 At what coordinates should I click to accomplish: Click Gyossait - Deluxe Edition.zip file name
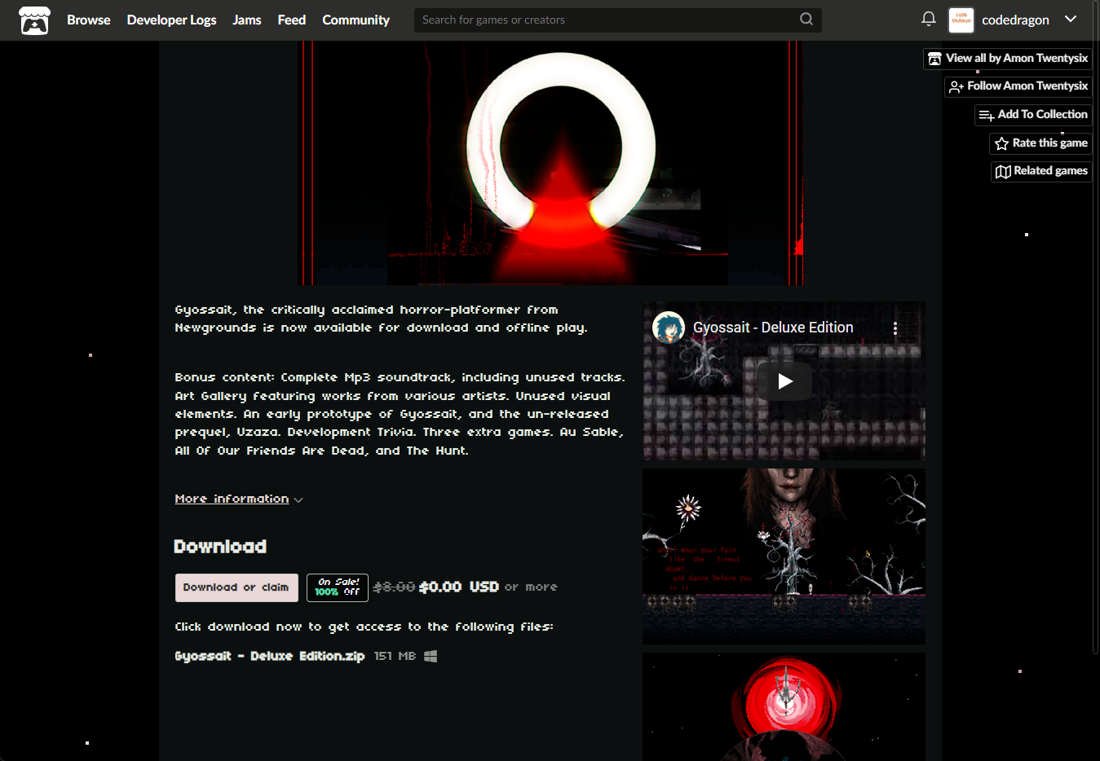(270, 656)
